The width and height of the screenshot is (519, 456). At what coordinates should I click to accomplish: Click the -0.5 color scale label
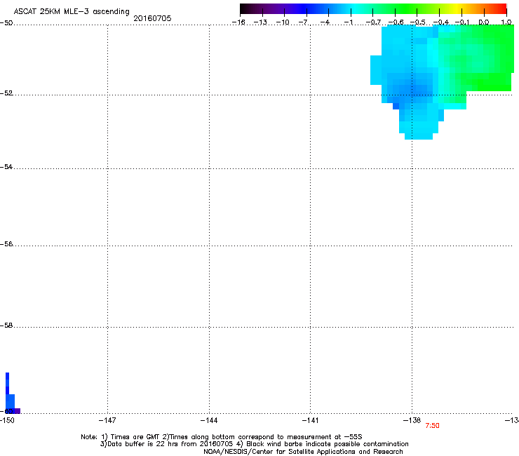pyautogui.click(x=418, y=22)
